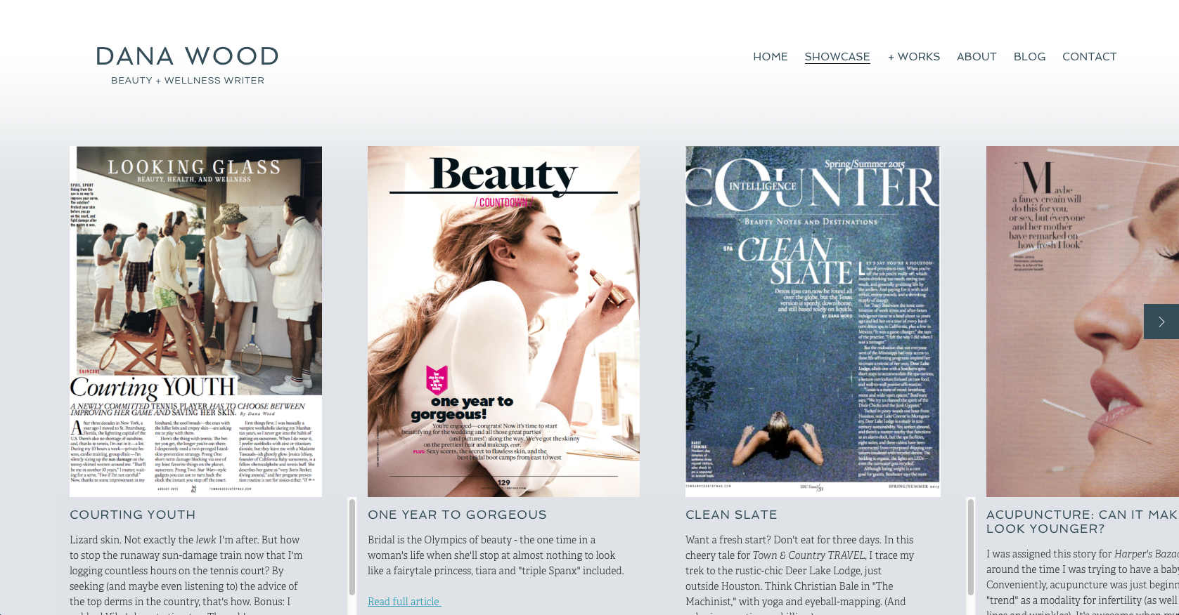Viewport: 1179px width, 615px height.
Task: Click the Read full article link
Action: coord(404,602)
